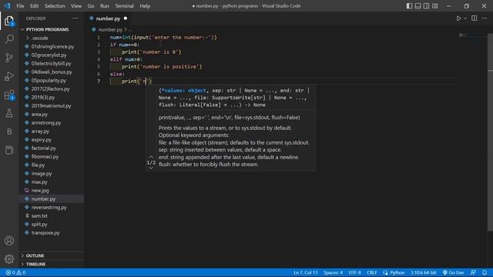This screenshot has width=493, height=277.
Task: Open 02grocerylist.py in explorer
Action: [49, 55]
